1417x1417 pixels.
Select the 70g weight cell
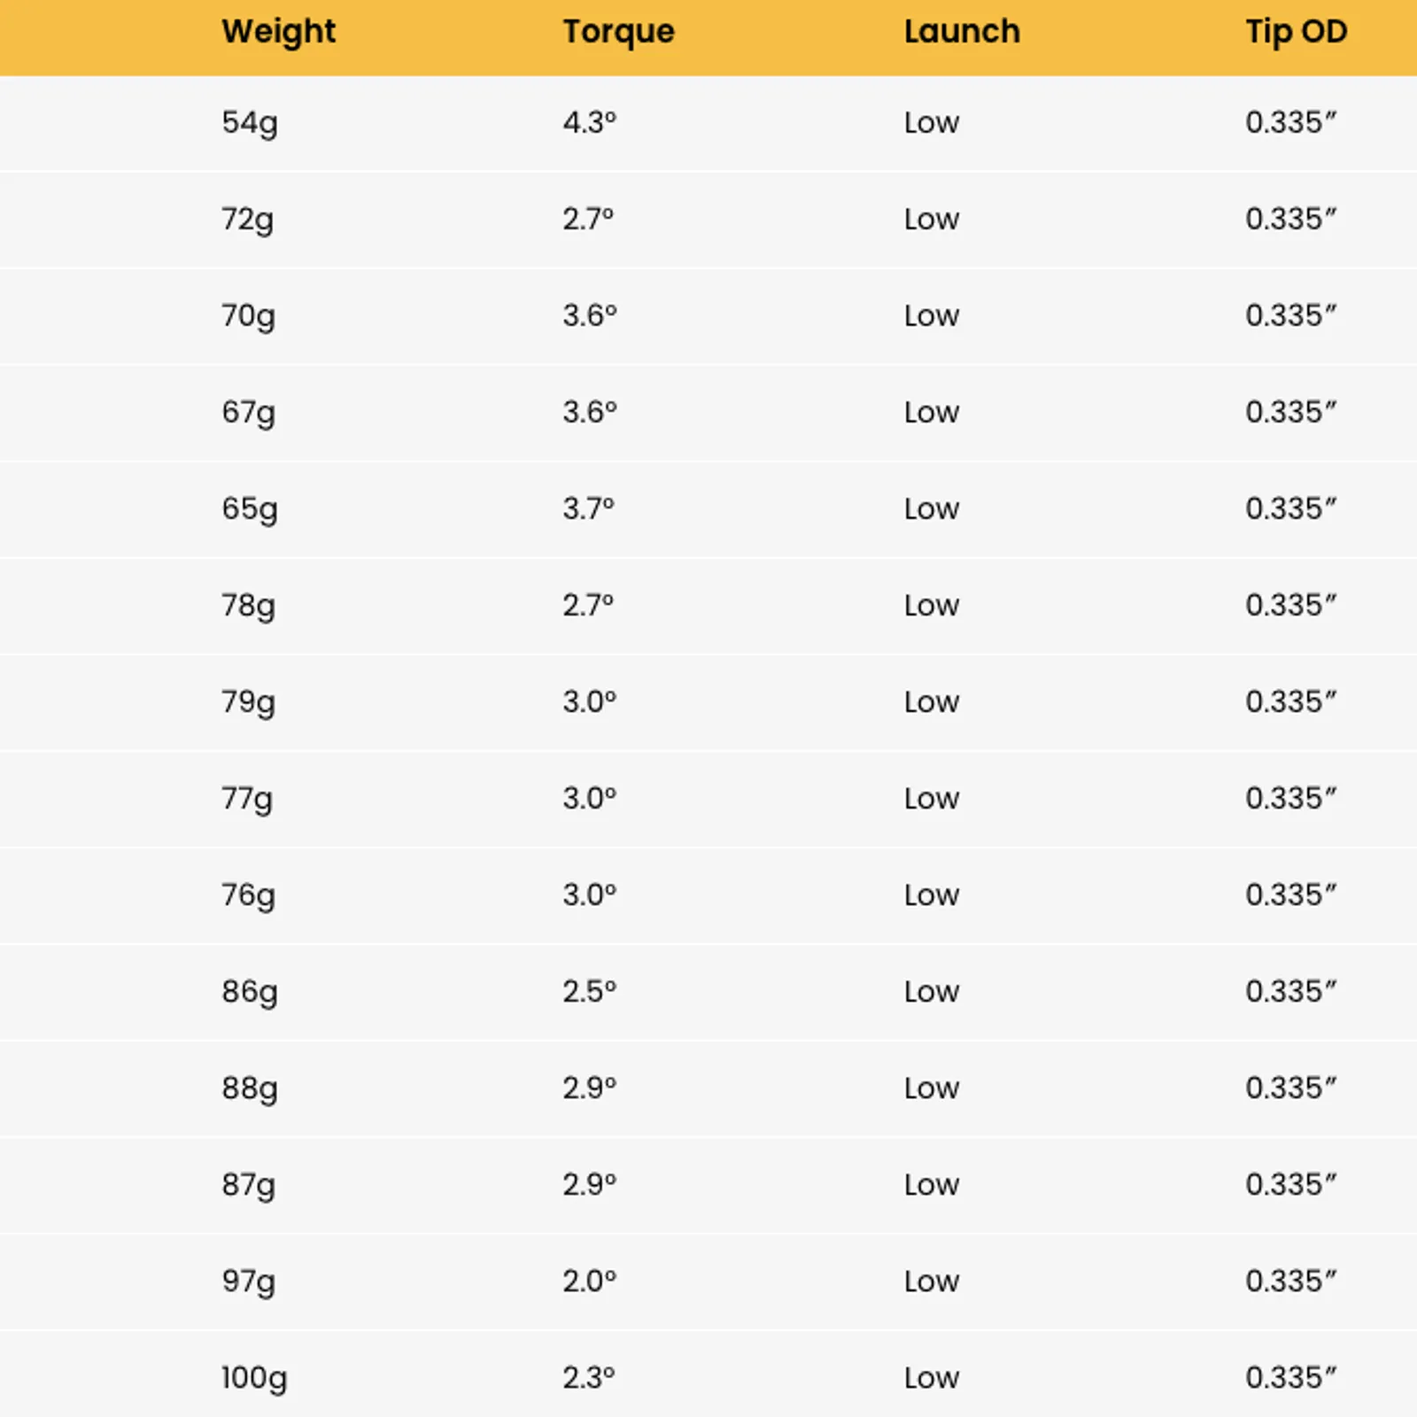(248, 316)
